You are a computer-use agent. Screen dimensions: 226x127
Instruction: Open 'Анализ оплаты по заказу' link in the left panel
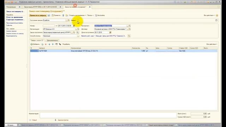(x=15, y=34)
